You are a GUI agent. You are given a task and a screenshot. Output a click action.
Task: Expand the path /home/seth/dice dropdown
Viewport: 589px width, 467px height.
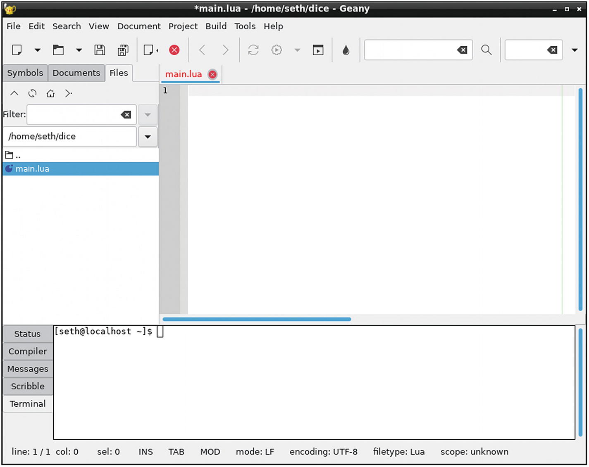coord(148,137)
